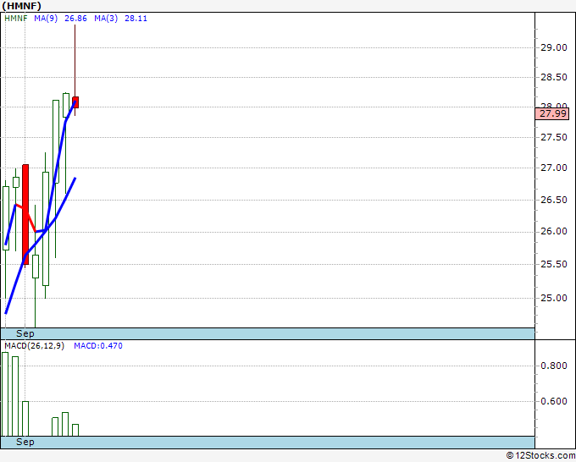Click the MACD(26,12,9) indicator label
The width and height of the screenshot is (576, 462).
[34, 346]
